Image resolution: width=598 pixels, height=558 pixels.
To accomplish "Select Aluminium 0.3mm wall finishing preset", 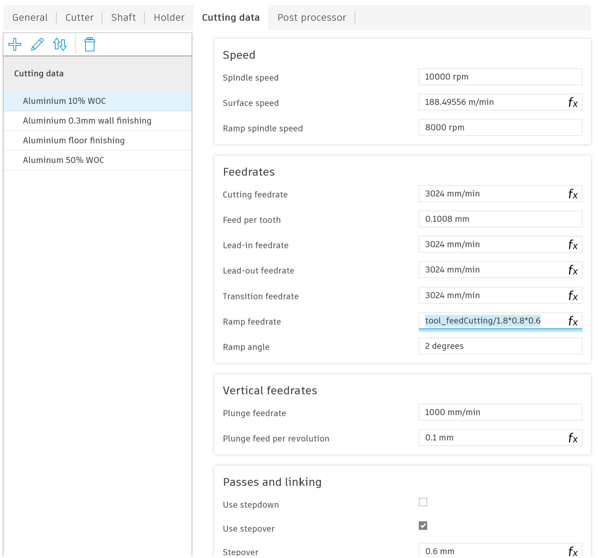I will 87,121.
